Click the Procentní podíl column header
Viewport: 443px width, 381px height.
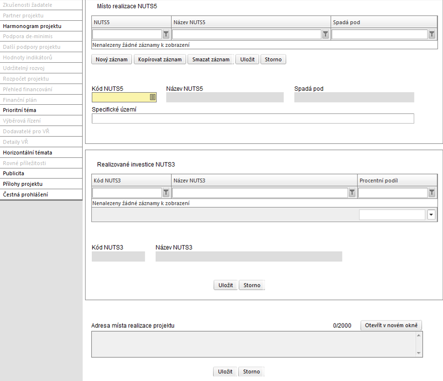[x=397, y=181]
